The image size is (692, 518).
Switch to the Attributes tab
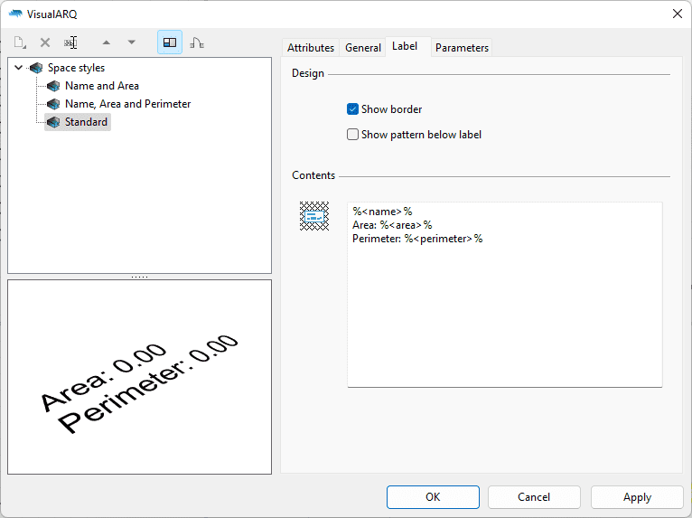click(310, 48)
